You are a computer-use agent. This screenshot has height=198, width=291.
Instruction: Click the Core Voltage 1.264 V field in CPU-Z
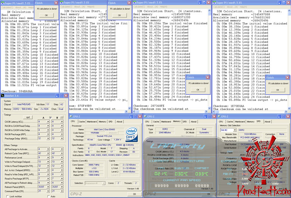(x=118, y=140)
